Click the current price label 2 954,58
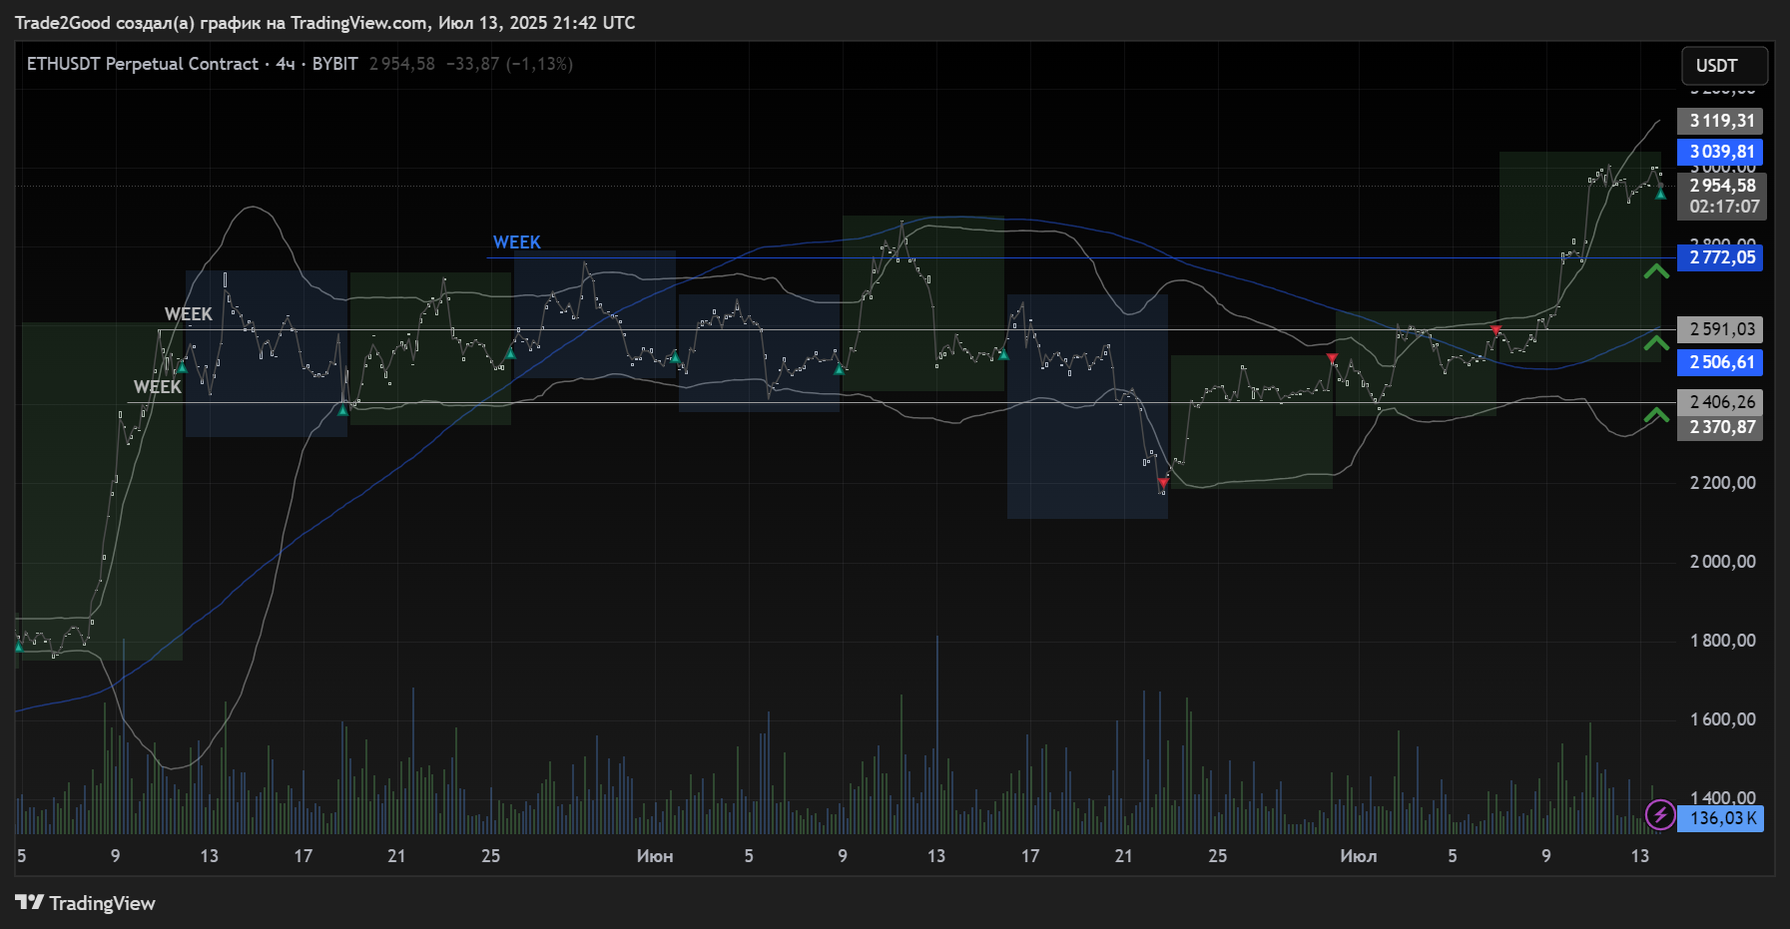Image resolution: width=1790 pixels, height=929 pixels. tap(1721, 186)
